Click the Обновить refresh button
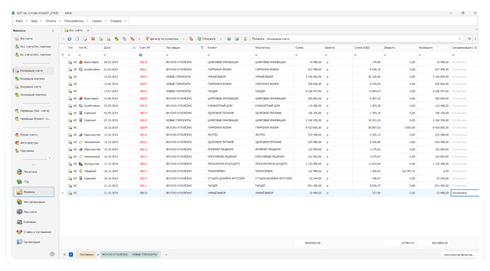This screenshot has width=490, height=271. tap(207, 39)
